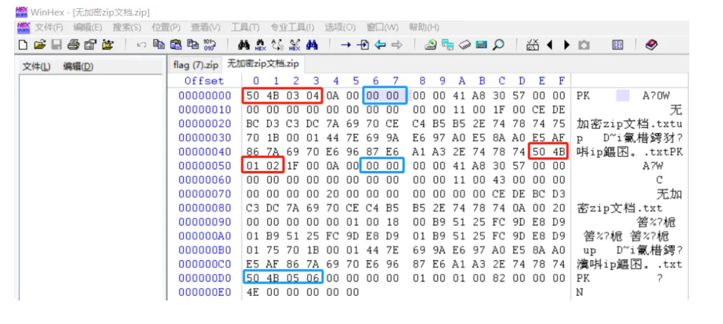
Task: Open 文件(L) in the side panel
Action: [37, 66]
